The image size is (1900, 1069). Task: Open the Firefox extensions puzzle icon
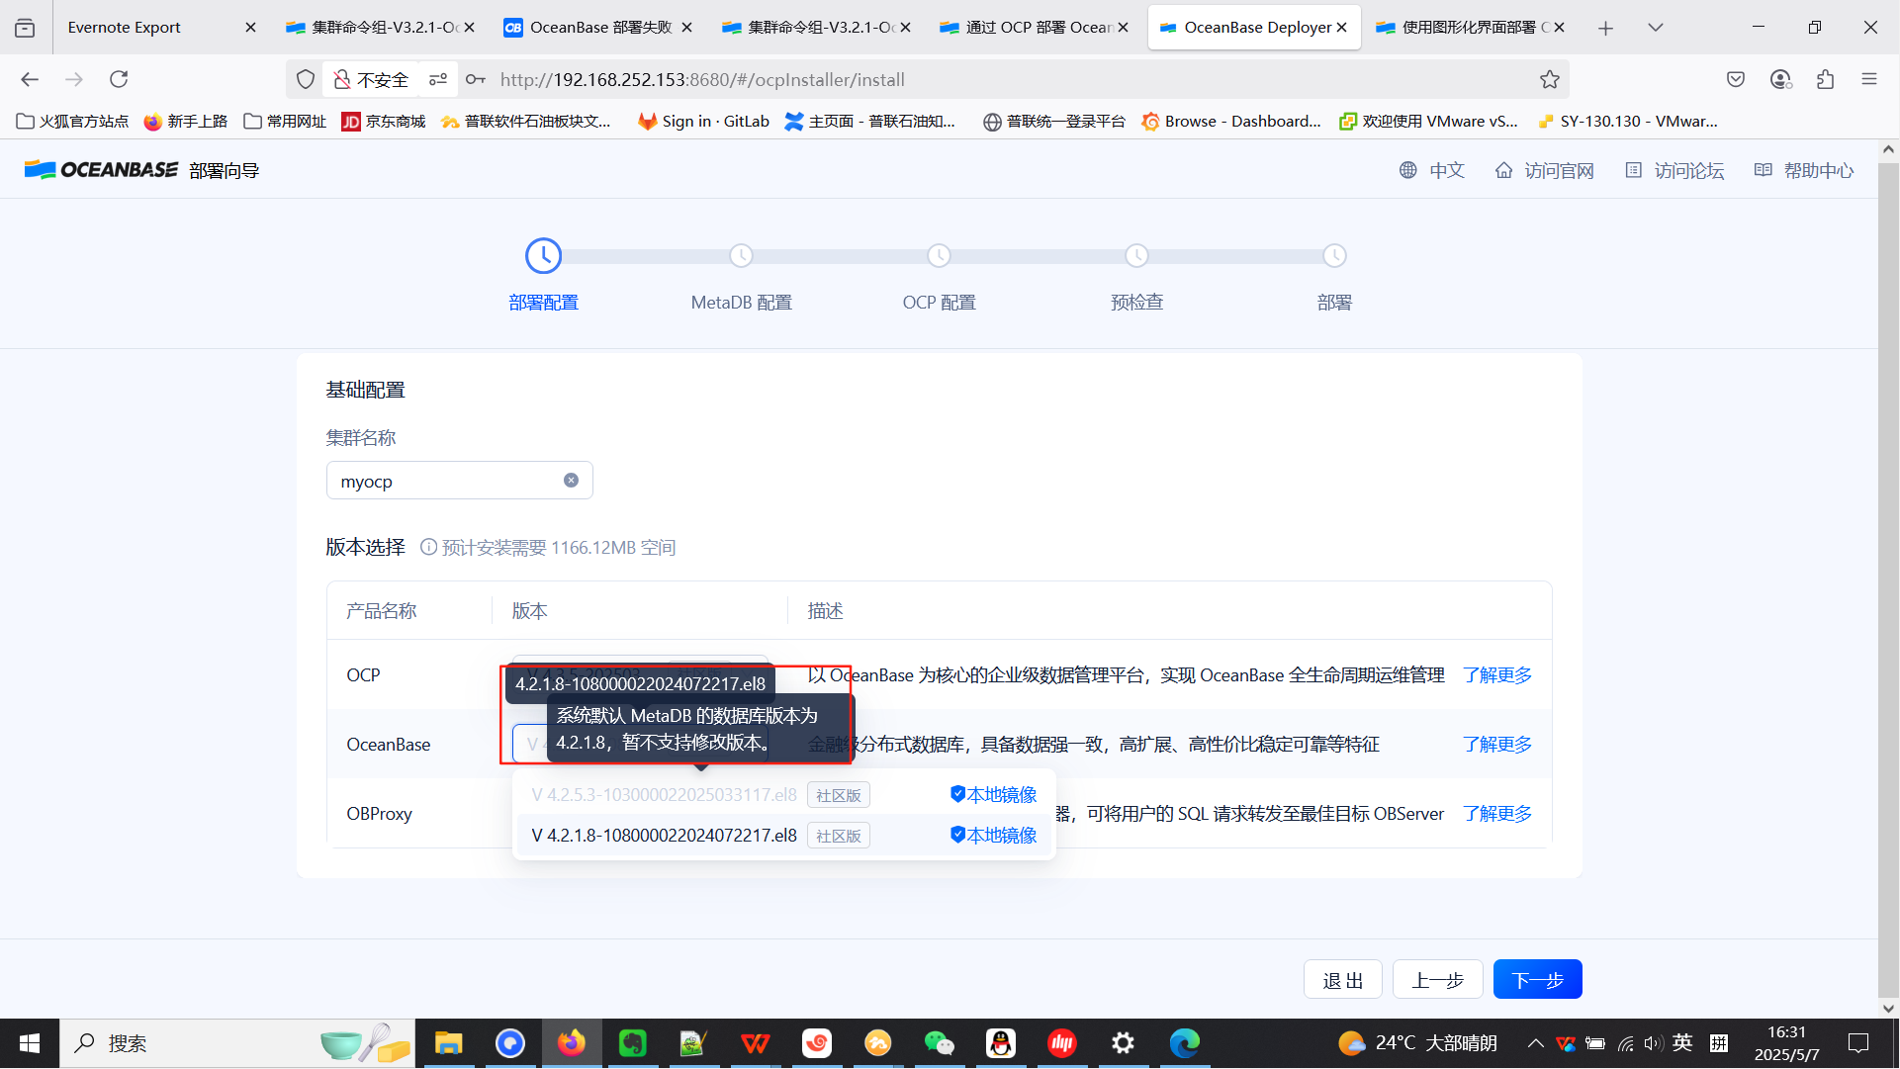click(x=1825, y=79)
